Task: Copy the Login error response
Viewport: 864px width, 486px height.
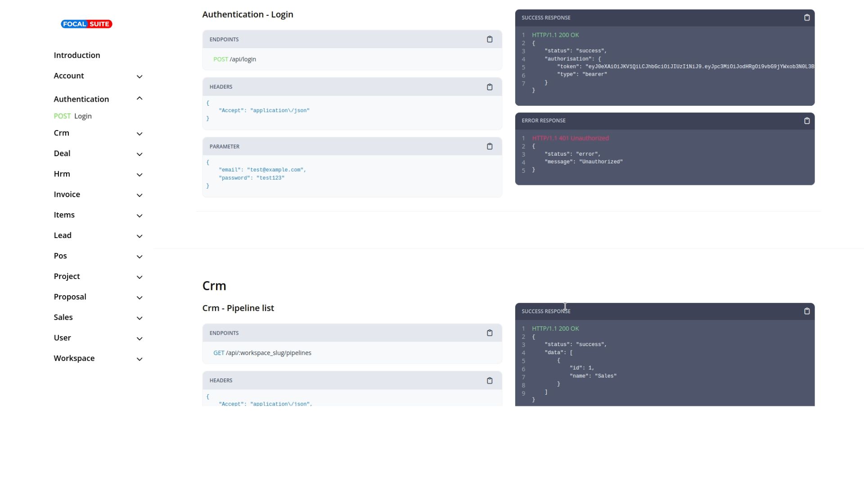Action: (x=806, y=121)
